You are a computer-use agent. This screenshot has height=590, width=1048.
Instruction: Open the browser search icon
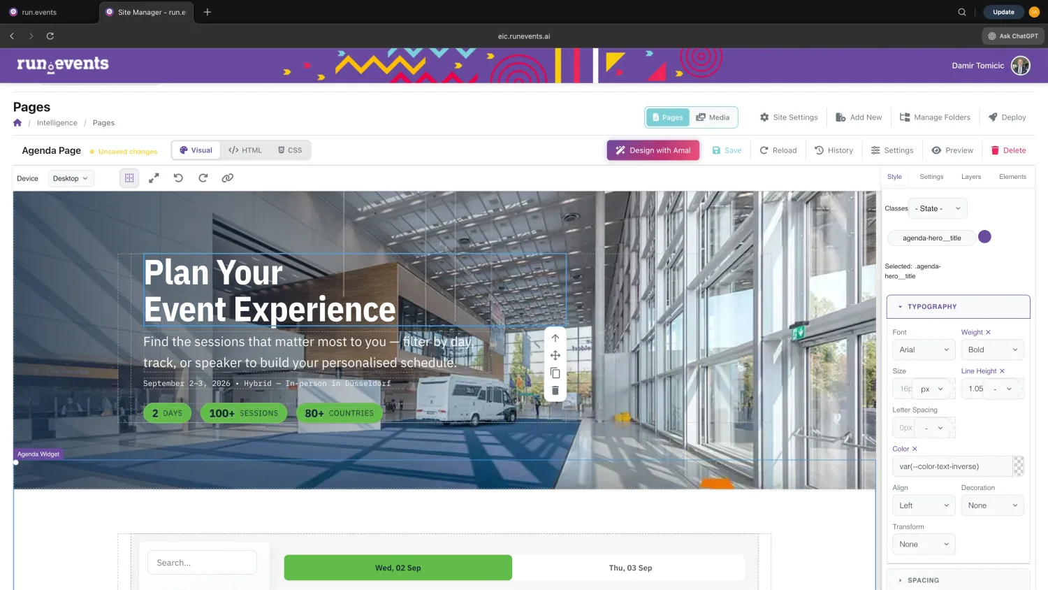point(962,12)
